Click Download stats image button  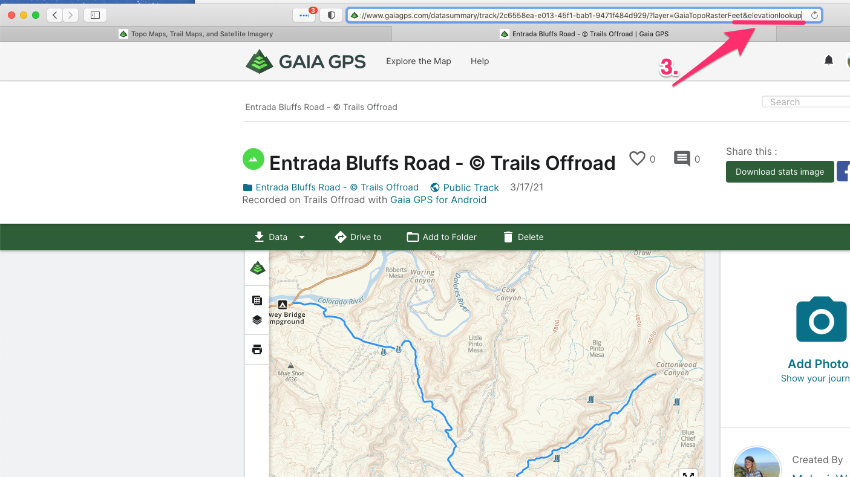pyautogui.click(x=780, y=172)
